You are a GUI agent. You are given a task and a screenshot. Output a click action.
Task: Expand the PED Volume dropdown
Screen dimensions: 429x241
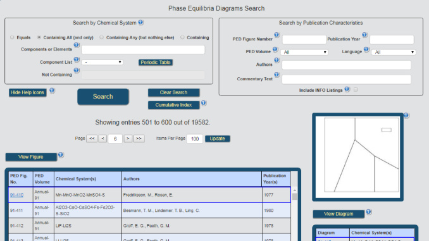coord(305,52)
